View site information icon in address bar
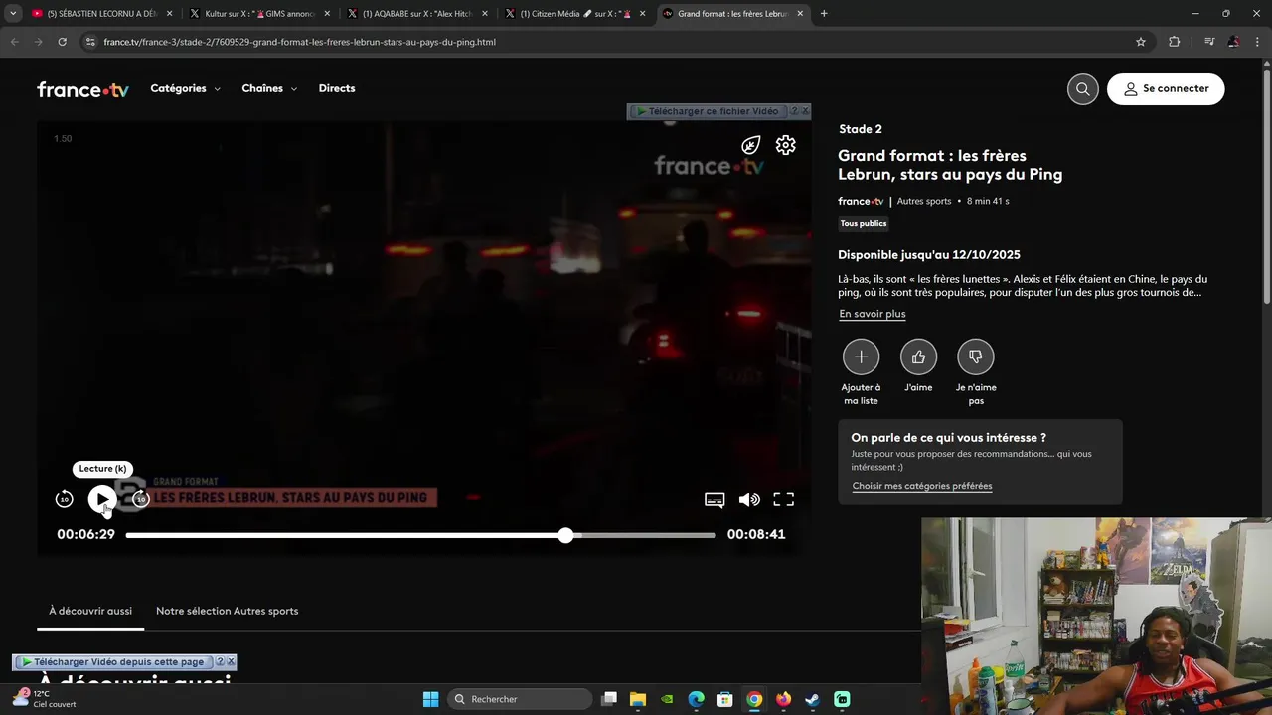 (90, 42)
